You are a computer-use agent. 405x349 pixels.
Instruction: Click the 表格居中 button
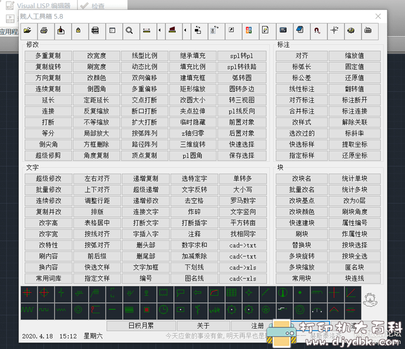pyautogui.click(x=97, y=223)
